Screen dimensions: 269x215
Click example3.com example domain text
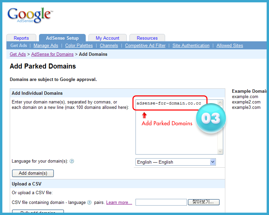[x=246, y=107]
